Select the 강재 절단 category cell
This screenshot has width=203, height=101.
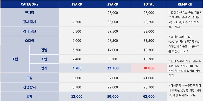pyautogui.click(x=29, y=31)
